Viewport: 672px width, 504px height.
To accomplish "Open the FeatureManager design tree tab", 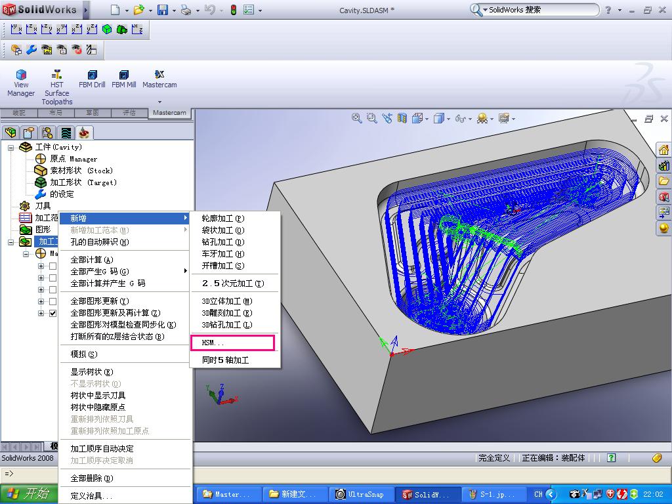I will [10, 133].
